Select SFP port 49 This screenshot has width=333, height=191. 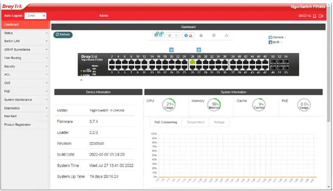273,68
